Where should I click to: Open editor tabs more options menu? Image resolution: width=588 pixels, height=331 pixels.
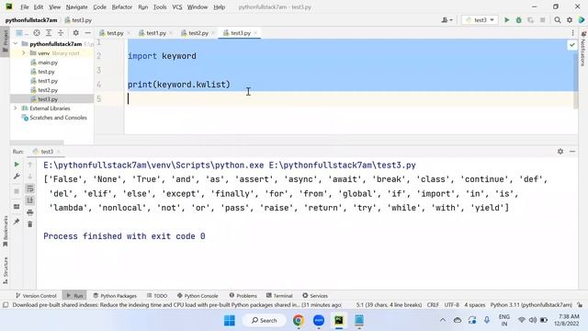(x=572, y=33)
